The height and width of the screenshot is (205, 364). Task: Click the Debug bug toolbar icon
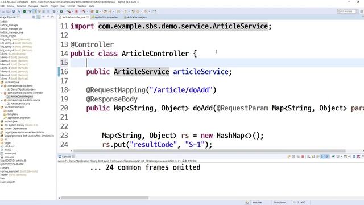pos(54,11)
